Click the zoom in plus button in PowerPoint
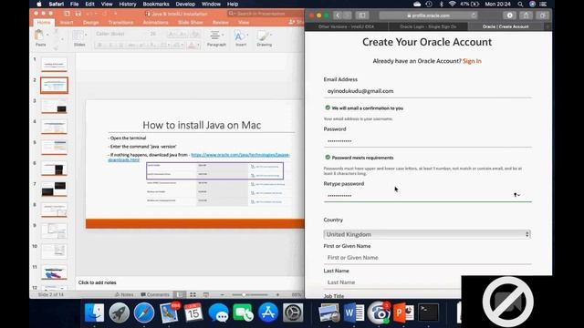This screenshot has width=584, height=328. pos(277,294)
